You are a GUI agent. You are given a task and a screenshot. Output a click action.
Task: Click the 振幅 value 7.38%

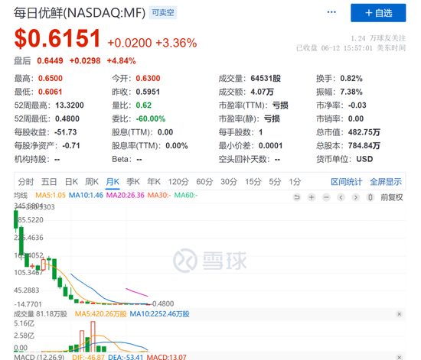tap(351, 92)
